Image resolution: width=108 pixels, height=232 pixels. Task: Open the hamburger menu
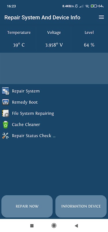point(101,17)
